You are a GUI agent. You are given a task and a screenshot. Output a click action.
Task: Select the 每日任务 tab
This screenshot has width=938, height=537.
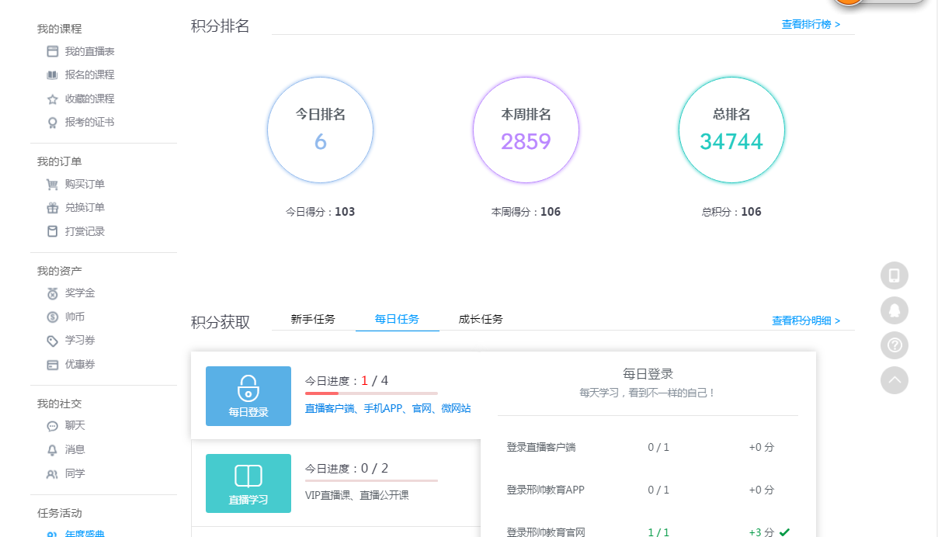tap(397, 319)
